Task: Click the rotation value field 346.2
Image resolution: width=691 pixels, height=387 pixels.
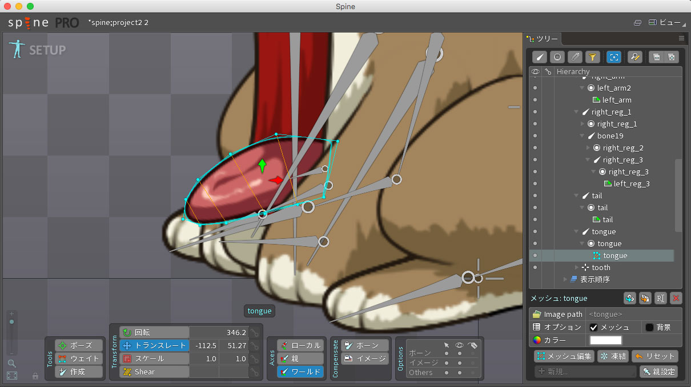Action: click(219, 332)
